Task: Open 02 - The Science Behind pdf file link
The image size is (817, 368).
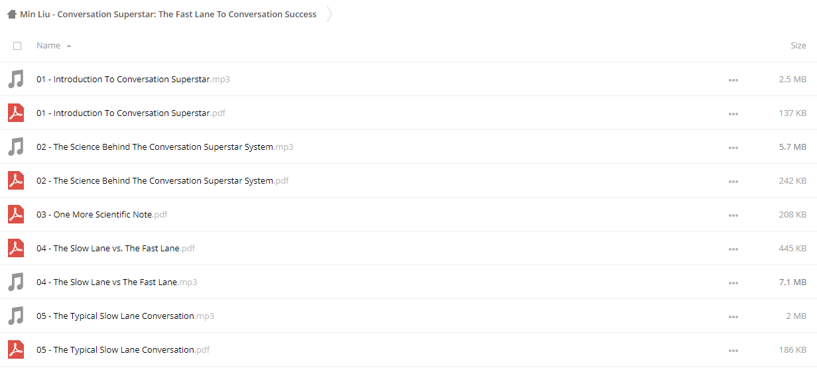Action: (162, 181)
